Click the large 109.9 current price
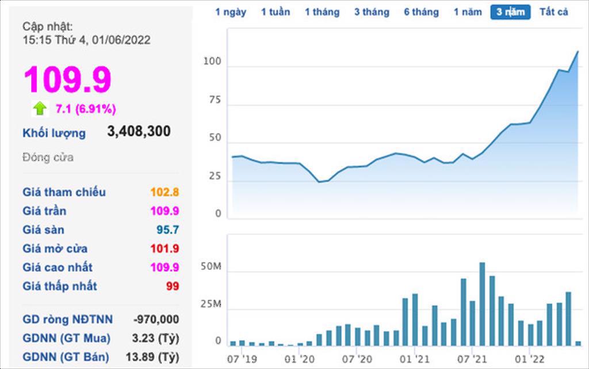589x369 pixels. [x=67, y=79]
